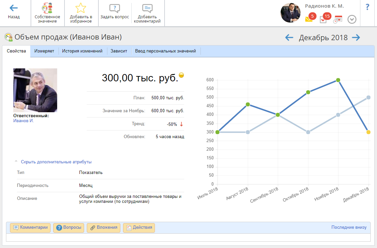Go to previous month before Декабрь 2018
377x248 pixels.
289,38
